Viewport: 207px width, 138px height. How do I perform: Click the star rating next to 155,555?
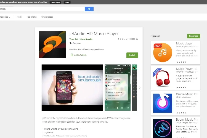pyautogui.click(x=123, y=39)
